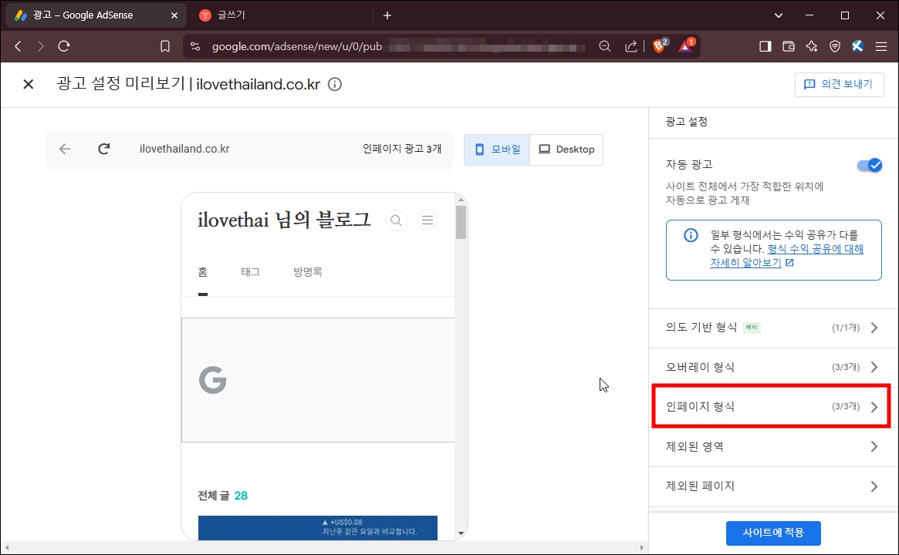Open the Brave Shields icon showing badge 2
899x555 pixels.
click(x=660, y=45)
